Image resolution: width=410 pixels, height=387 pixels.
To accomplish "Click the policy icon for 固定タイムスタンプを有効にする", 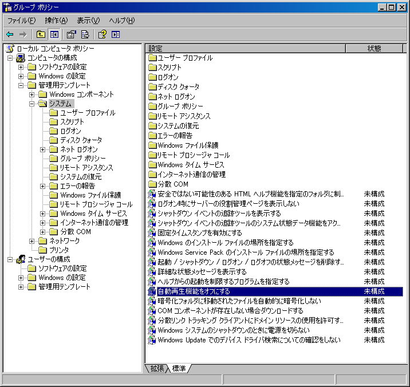I will point(152,233).
